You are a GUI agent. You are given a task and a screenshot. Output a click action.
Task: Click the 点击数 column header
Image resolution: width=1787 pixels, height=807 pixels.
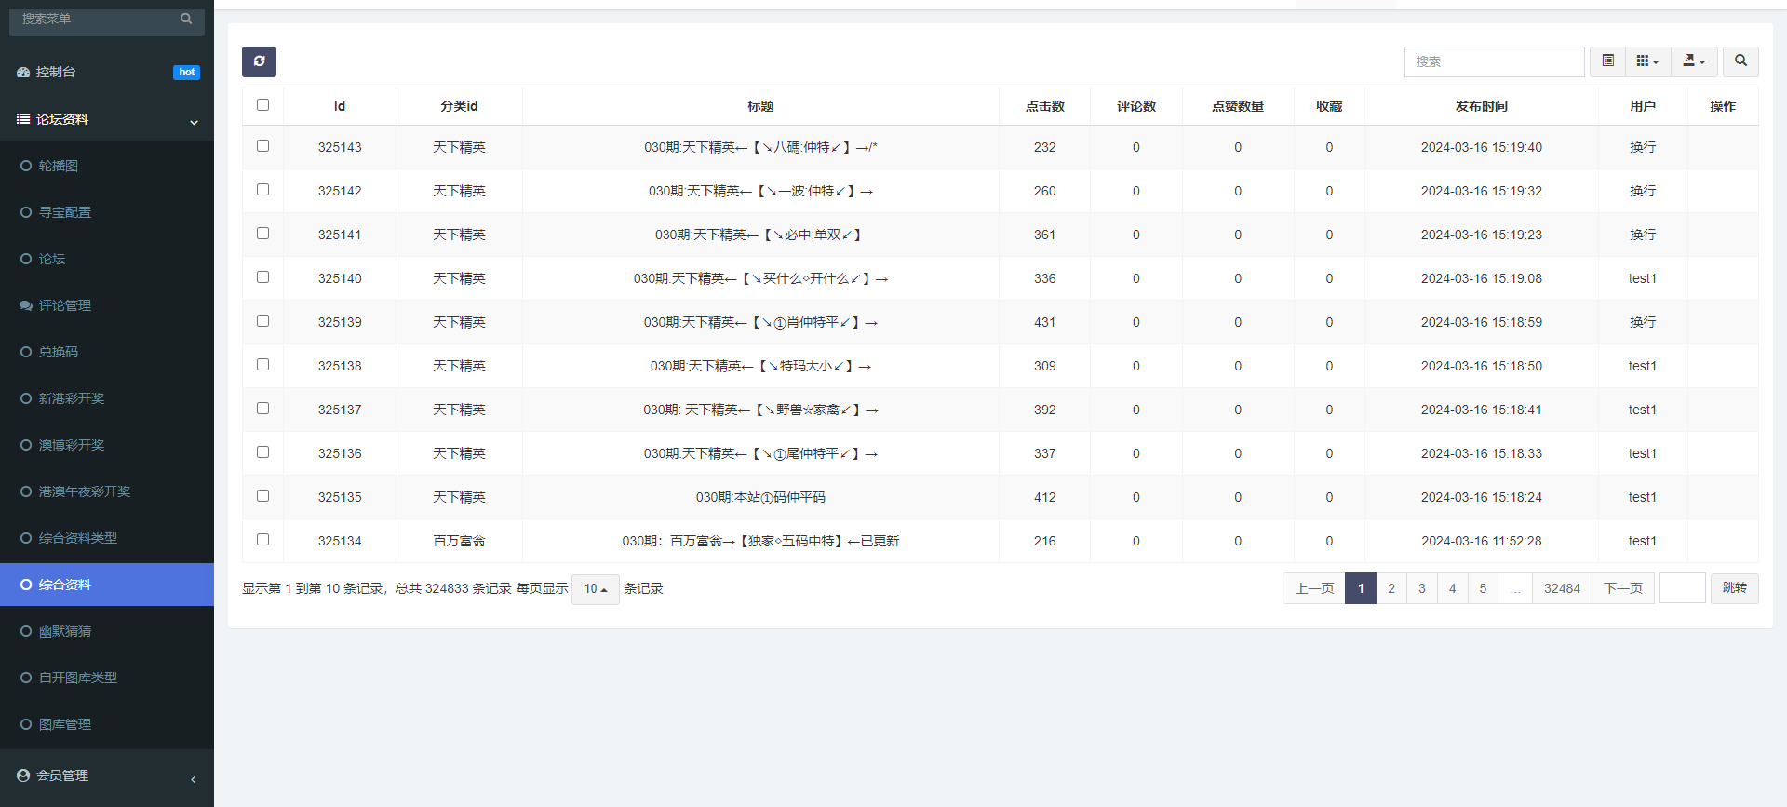point(1044,106)
